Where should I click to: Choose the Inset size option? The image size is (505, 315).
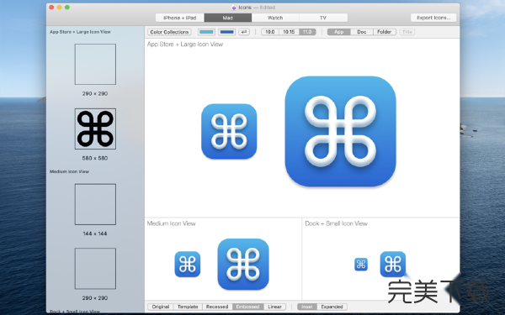click(x=307, y=307)
